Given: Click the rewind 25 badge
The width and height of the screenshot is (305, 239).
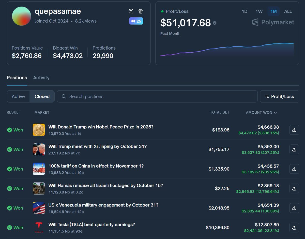Looking at the screenshot, I should pos(136,21).
